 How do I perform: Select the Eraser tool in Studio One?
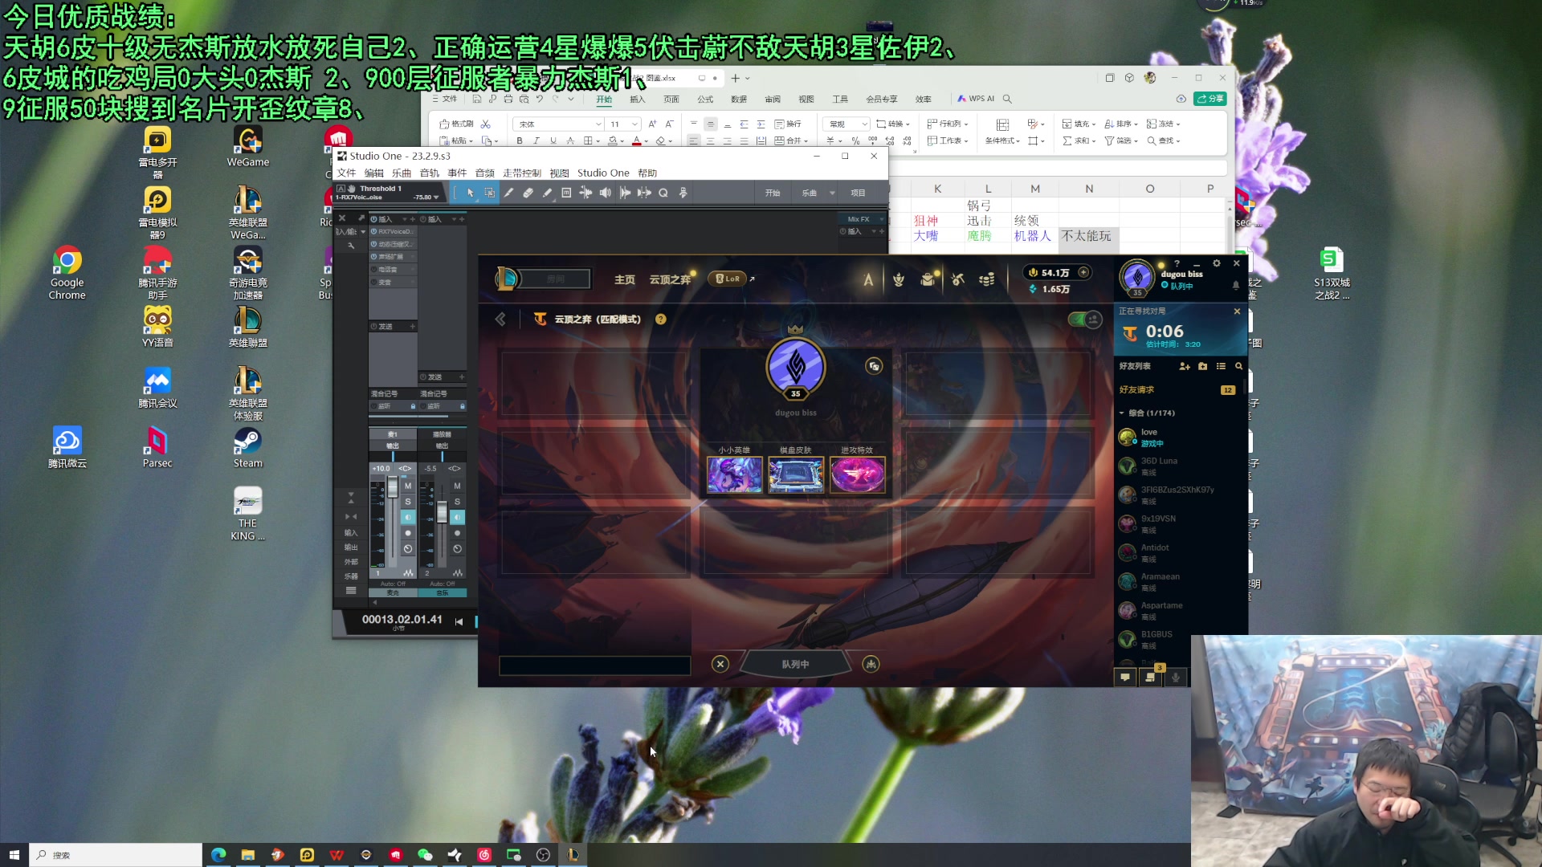click(528, 193)
